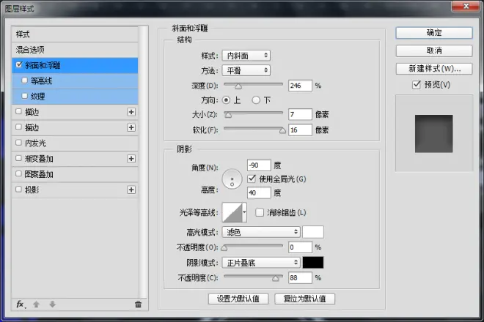
Task: Click the plus icon beside 投影
Action: click(x=131, y=190)
